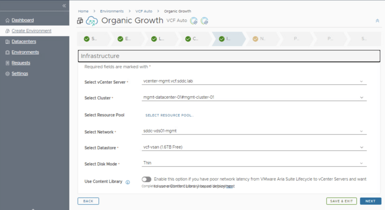This screenshot has width=385, height=210.
Task: Click the Datacenters icon in sidebar
Action: click(x=8, y=42)
